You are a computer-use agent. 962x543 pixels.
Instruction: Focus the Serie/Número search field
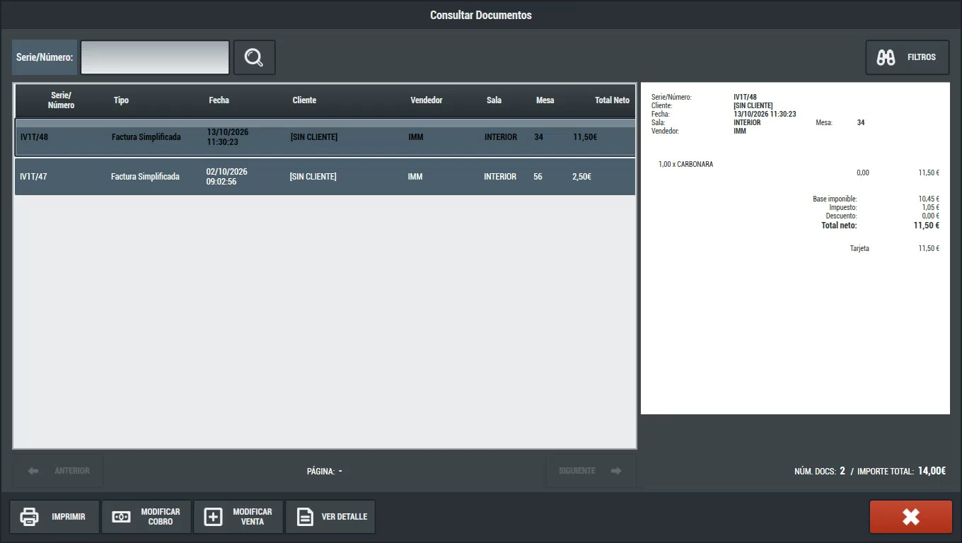coord(155,57)
